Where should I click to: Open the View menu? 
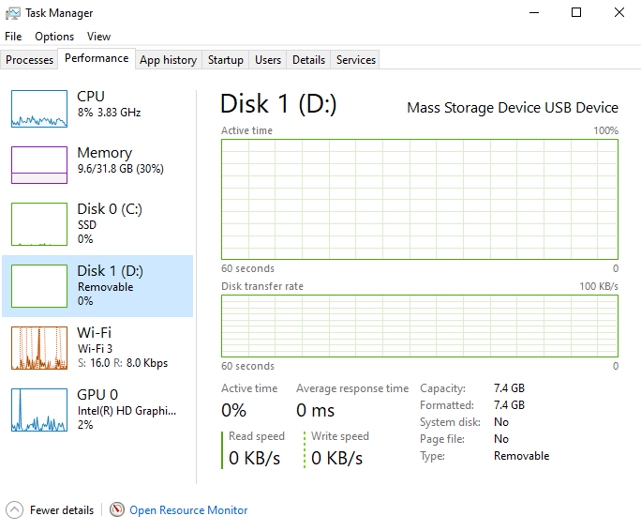pos(98,37)
